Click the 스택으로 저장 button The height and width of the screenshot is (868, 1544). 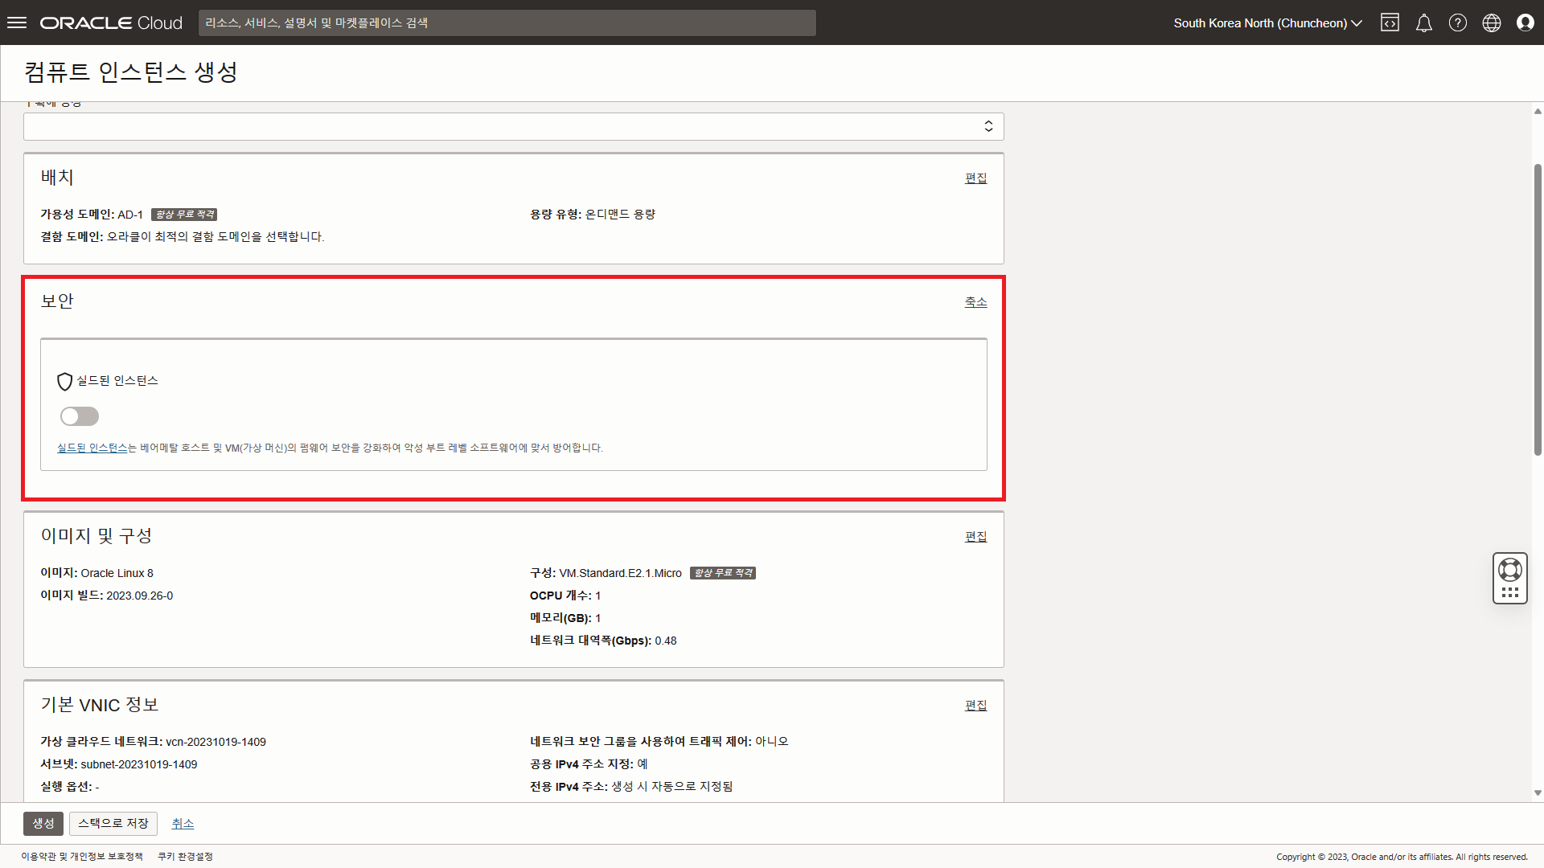coord(113,823)
